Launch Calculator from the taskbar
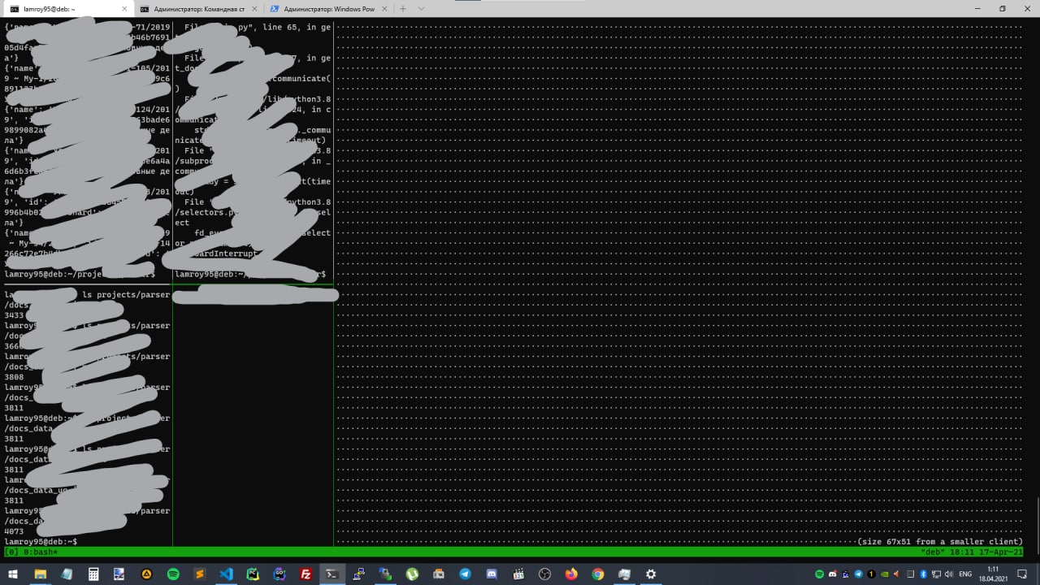The image size is (1040, 585). tap(93, 574)
